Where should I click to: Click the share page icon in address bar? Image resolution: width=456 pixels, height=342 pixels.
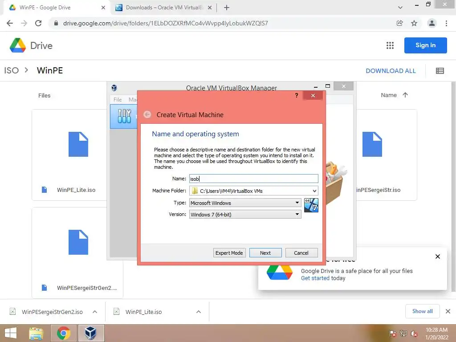click(399, 23)
